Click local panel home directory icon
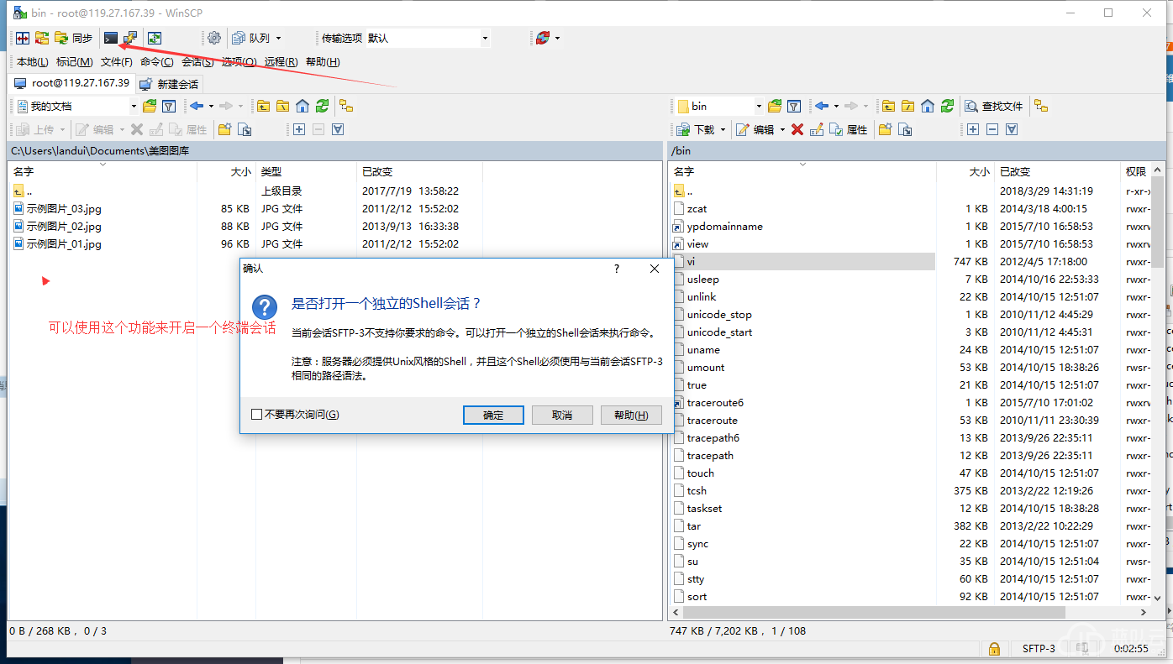The image size is (1173, 664). 302,107
